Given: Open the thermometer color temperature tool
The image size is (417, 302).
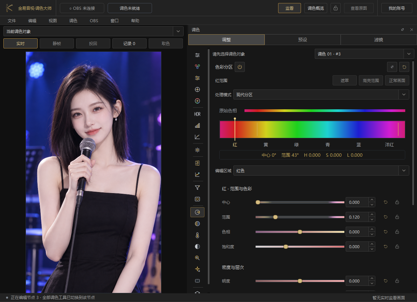Looking at the screenshot, I should point(197,235).
